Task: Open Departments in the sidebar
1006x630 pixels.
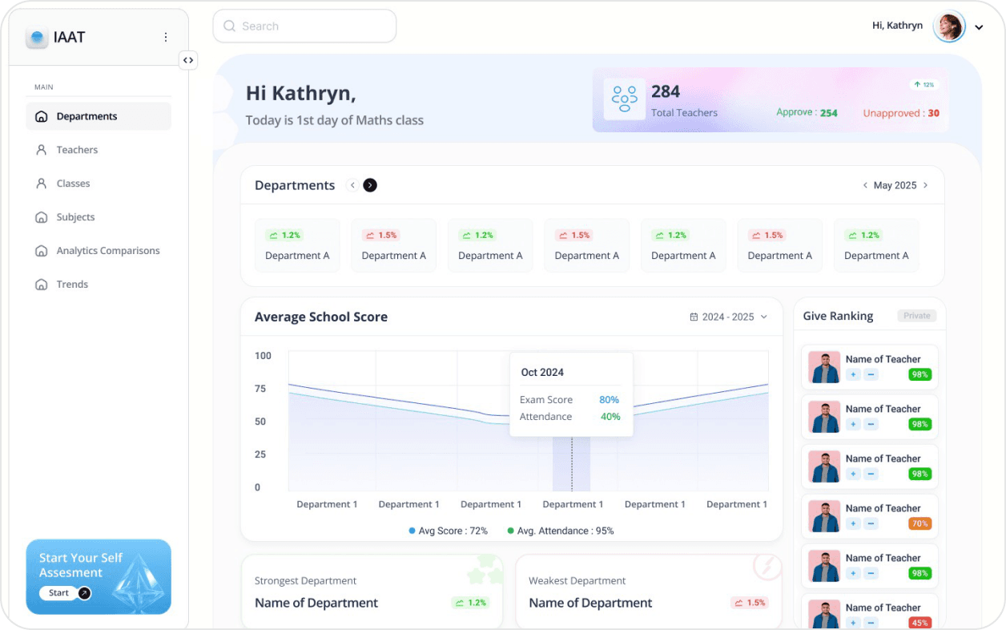Action: [x=99, y=116]
